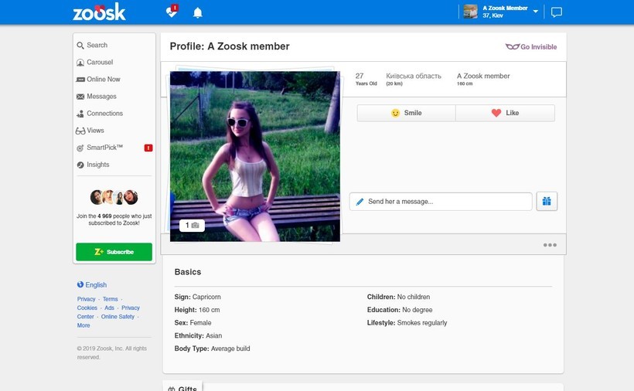
Task: Click the red heart icon
Action: tap(496, 113)
